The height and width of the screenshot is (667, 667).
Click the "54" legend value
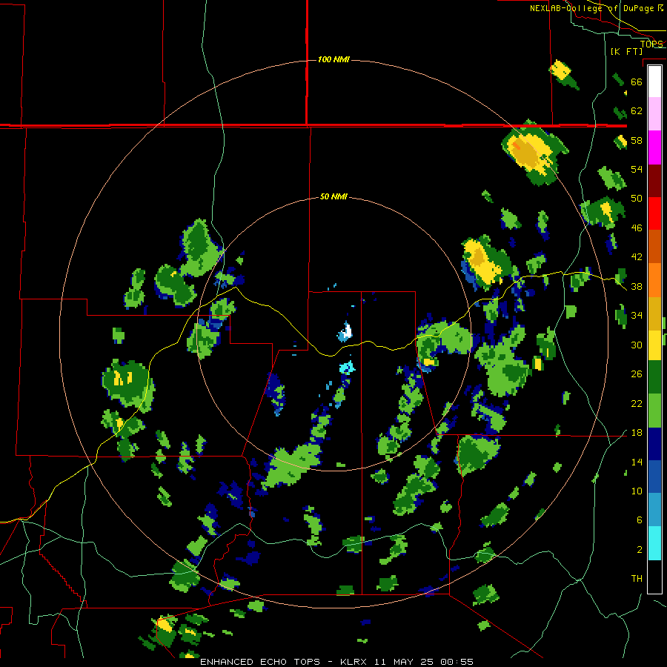click(637, 169)
